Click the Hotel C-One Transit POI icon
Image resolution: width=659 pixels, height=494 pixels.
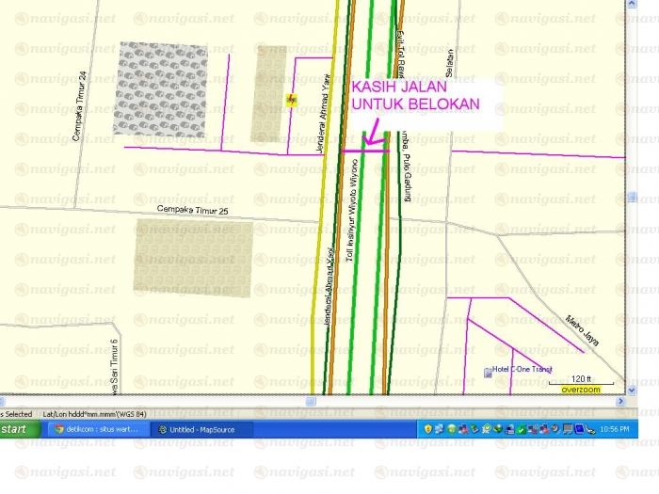point(486,372)
